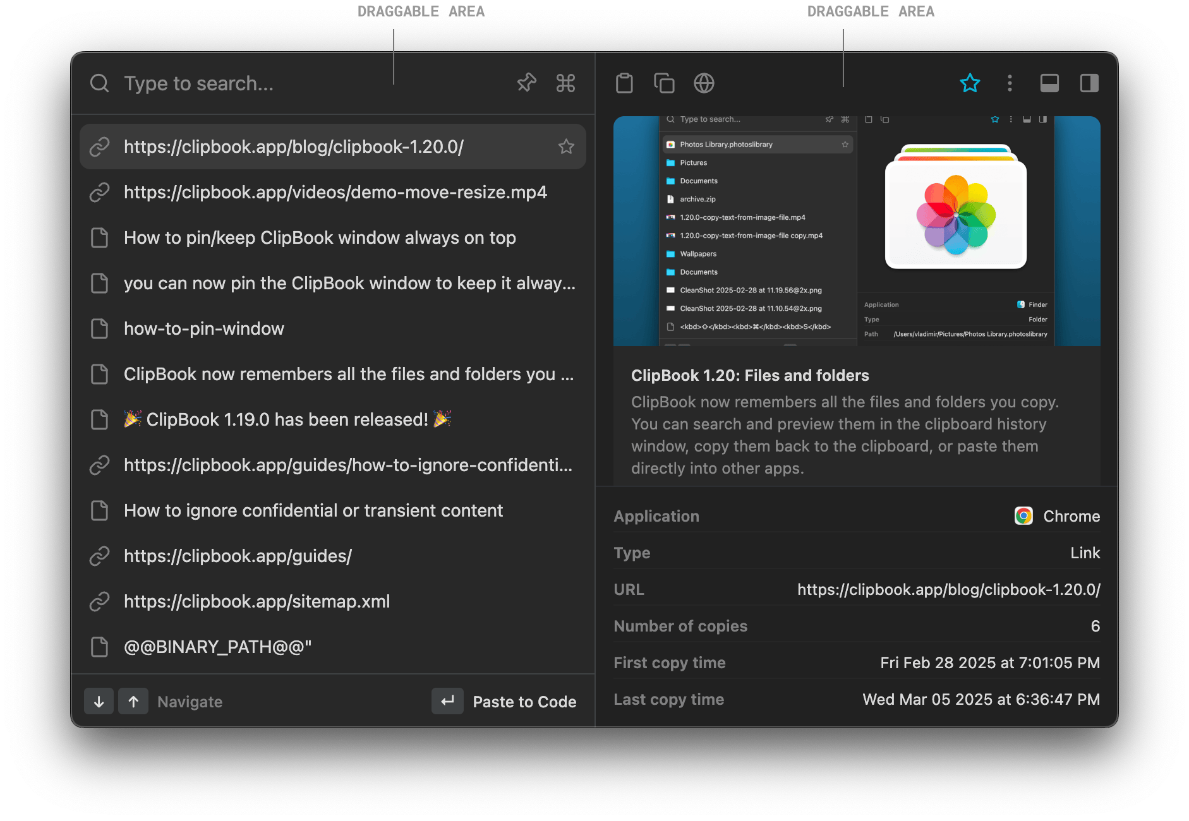The width and height of the screenshot is (1189, 821).
Task: Click the document icon beside how-to-pin-window
Action: [x=99, y=328]
